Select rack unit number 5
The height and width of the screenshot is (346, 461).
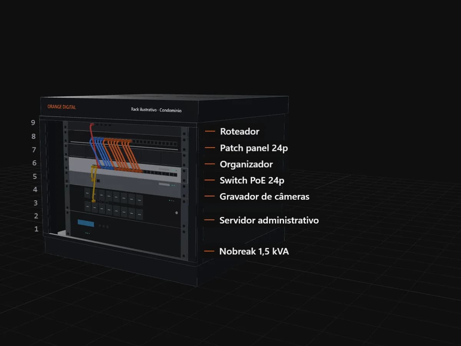click(35, 176)
